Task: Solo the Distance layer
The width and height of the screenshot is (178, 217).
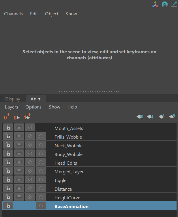Action: 19,188
